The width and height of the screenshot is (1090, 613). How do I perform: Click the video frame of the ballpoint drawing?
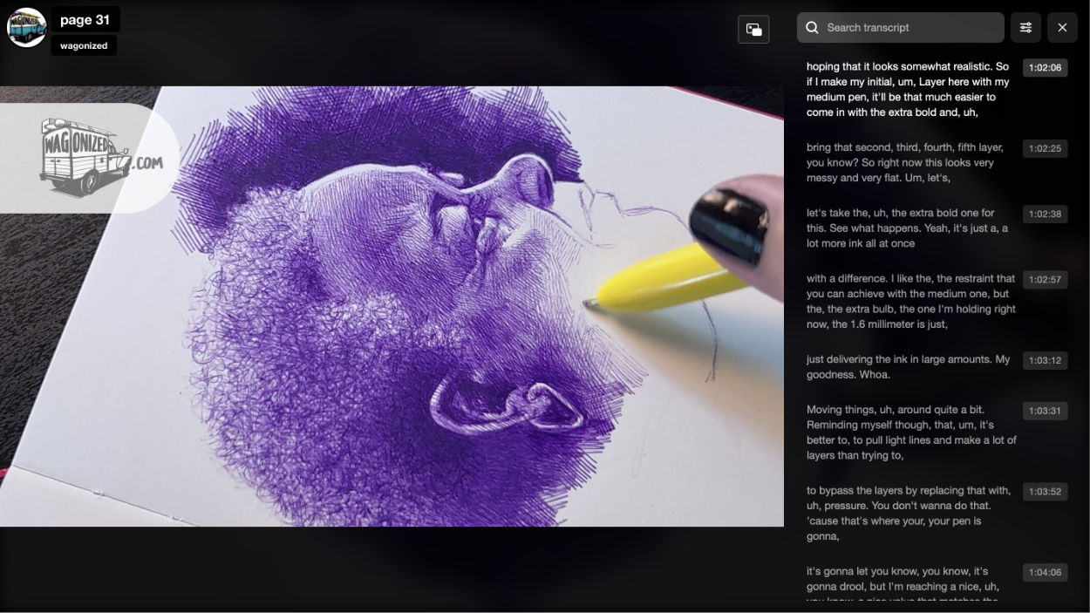392,306
